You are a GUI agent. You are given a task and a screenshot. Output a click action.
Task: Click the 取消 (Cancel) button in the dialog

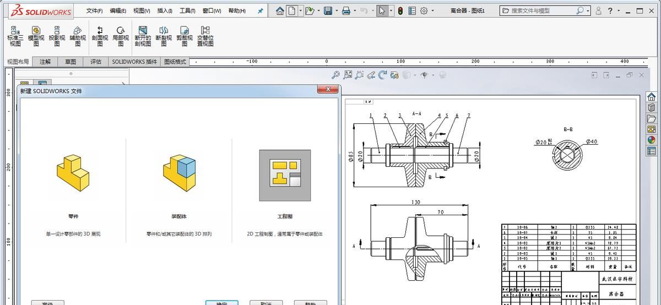[x=266, y=303]
